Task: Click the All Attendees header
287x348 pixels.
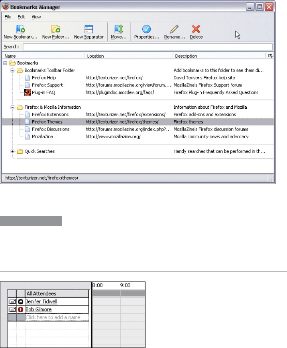Action: tap(57, 293)
